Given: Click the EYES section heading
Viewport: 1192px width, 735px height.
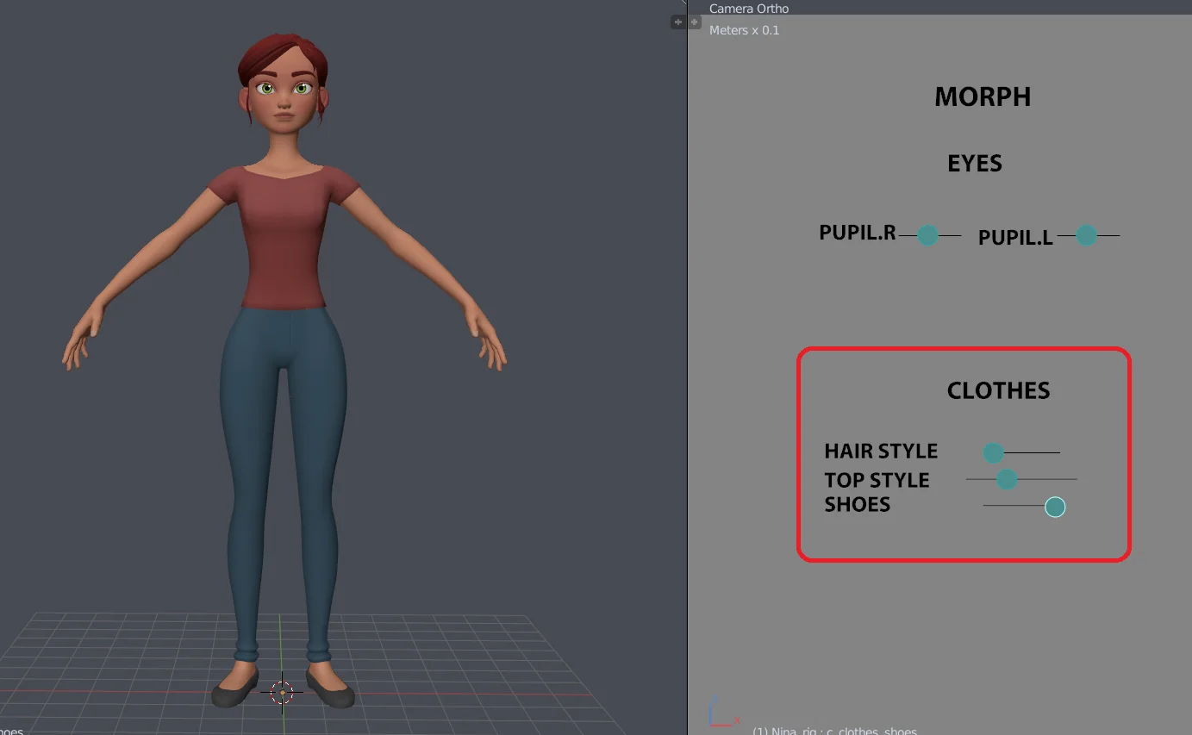Looking at the screenshot, I should pos(974,163).
